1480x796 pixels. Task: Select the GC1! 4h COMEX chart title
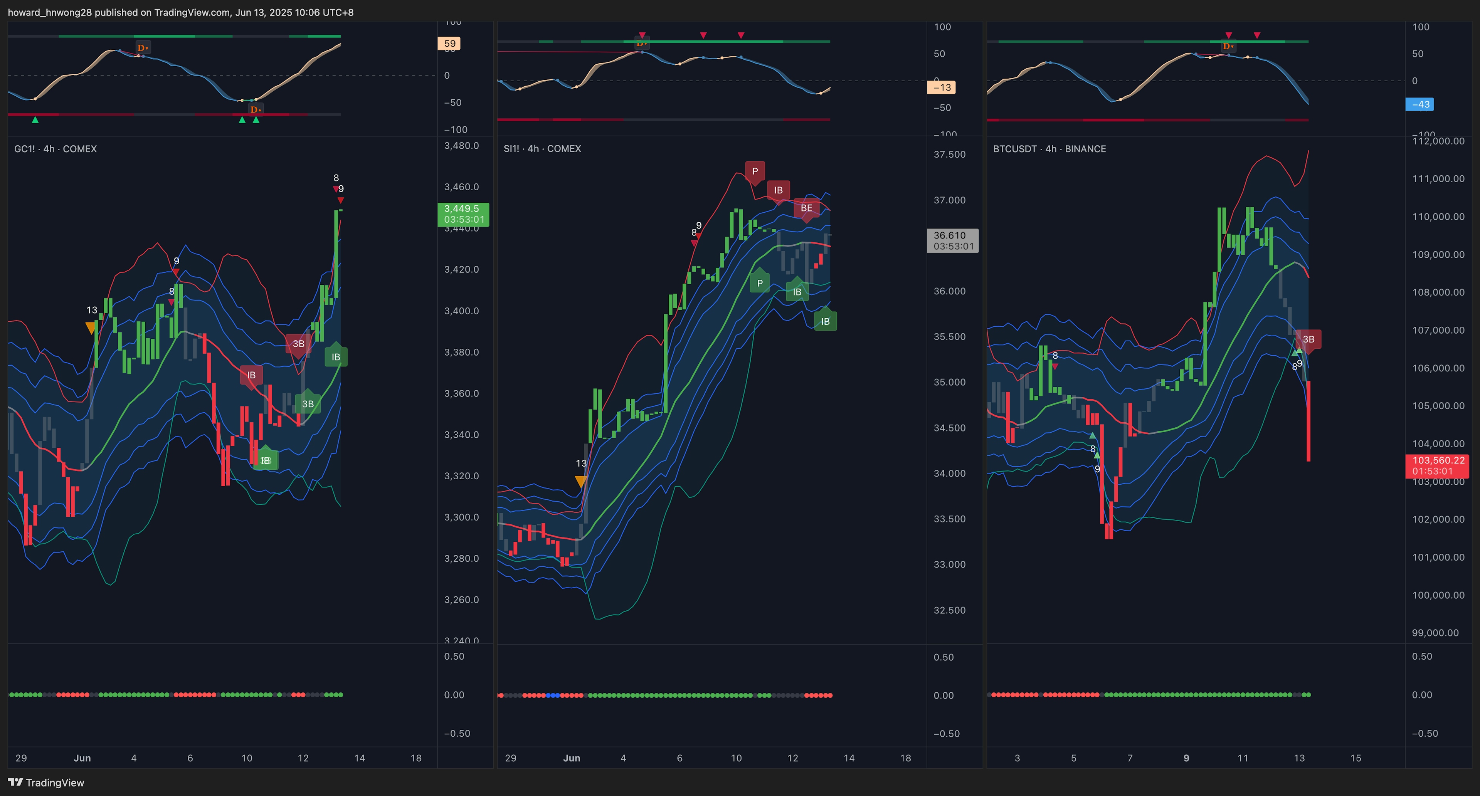(55, 149)
